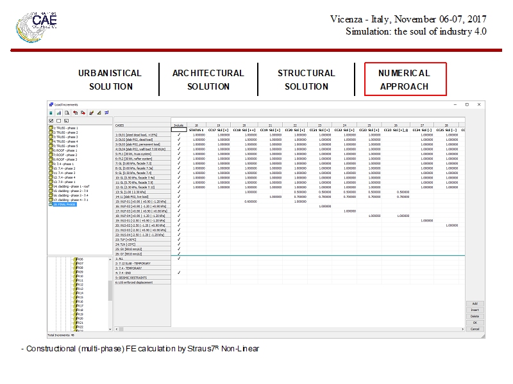Click the R10 group icon in tree

click(76, 276)
